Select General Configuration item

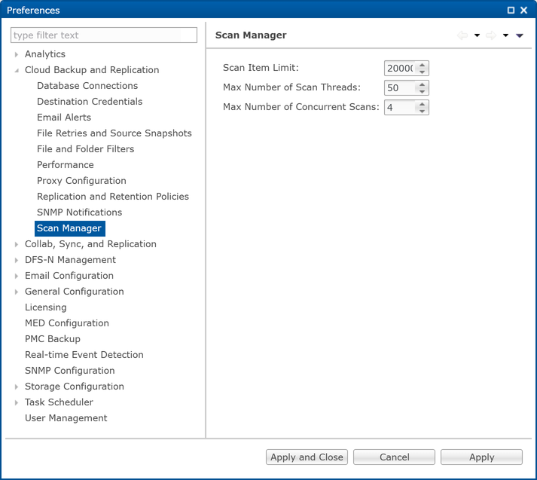click(75, 291)
